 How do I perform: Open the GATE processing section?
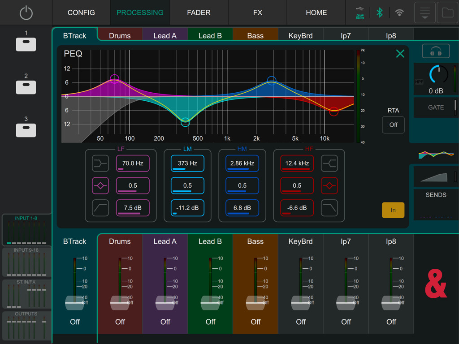(435, 107)
